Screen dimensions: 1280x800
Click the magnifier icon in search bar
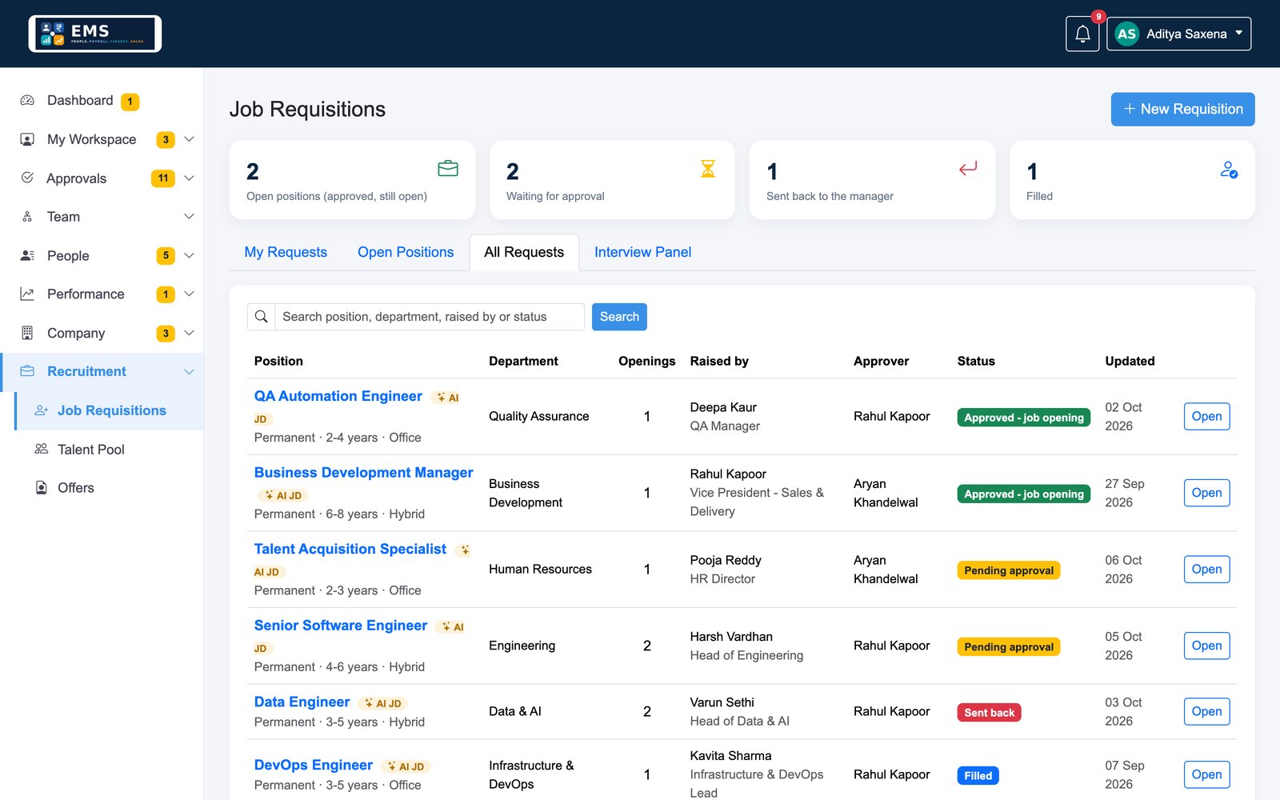click(261, 317)
